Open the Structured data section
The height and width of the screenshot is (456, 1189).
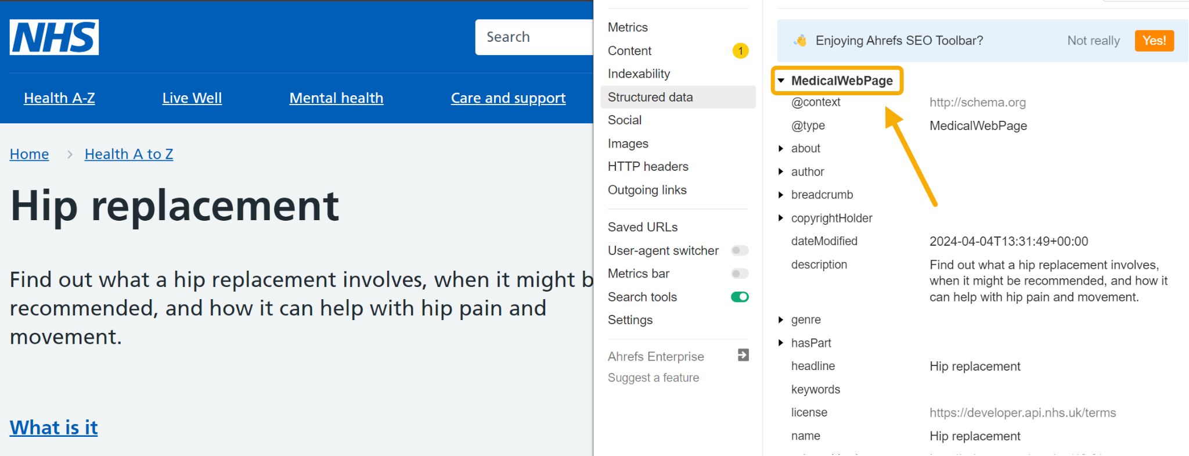point(650,97)
